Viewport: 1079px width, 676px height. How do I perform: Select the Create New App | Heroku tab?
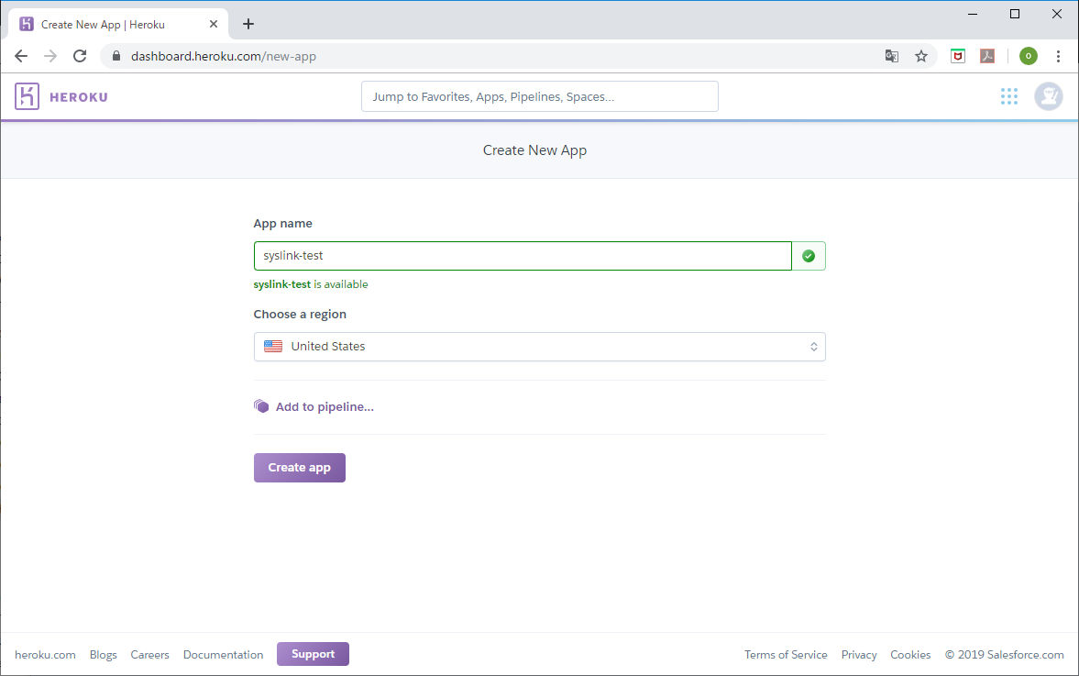118,24
